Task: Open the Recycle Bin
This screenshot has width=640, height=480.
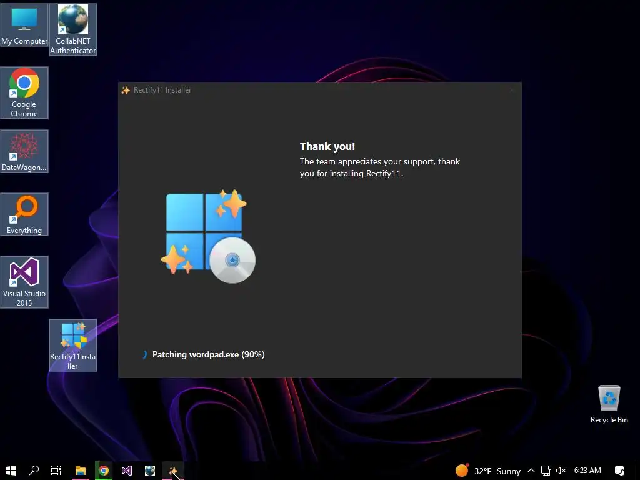Action: [x=609, y=404]
